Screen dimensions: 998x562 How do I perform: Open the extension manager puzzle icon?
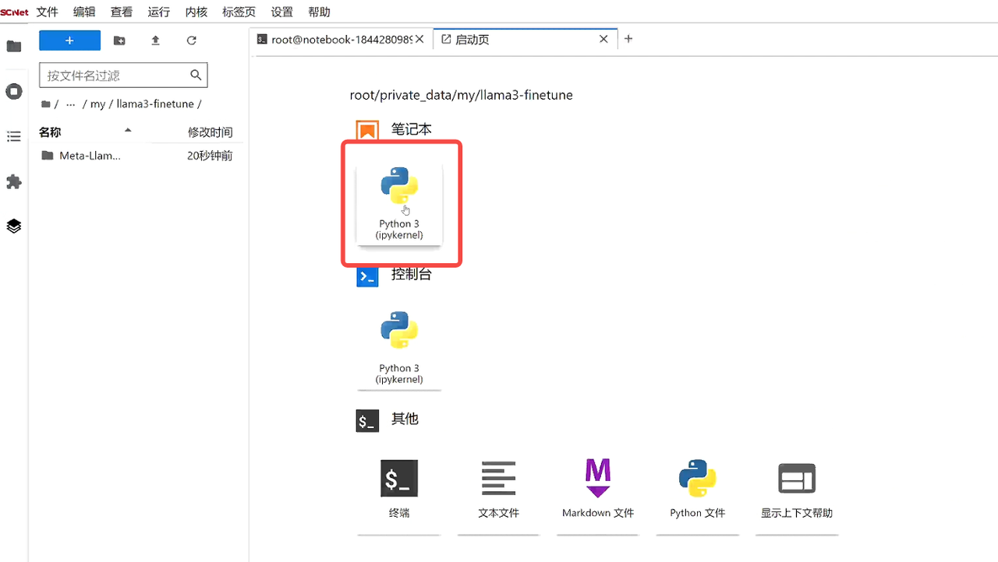[x=14, y=181]
